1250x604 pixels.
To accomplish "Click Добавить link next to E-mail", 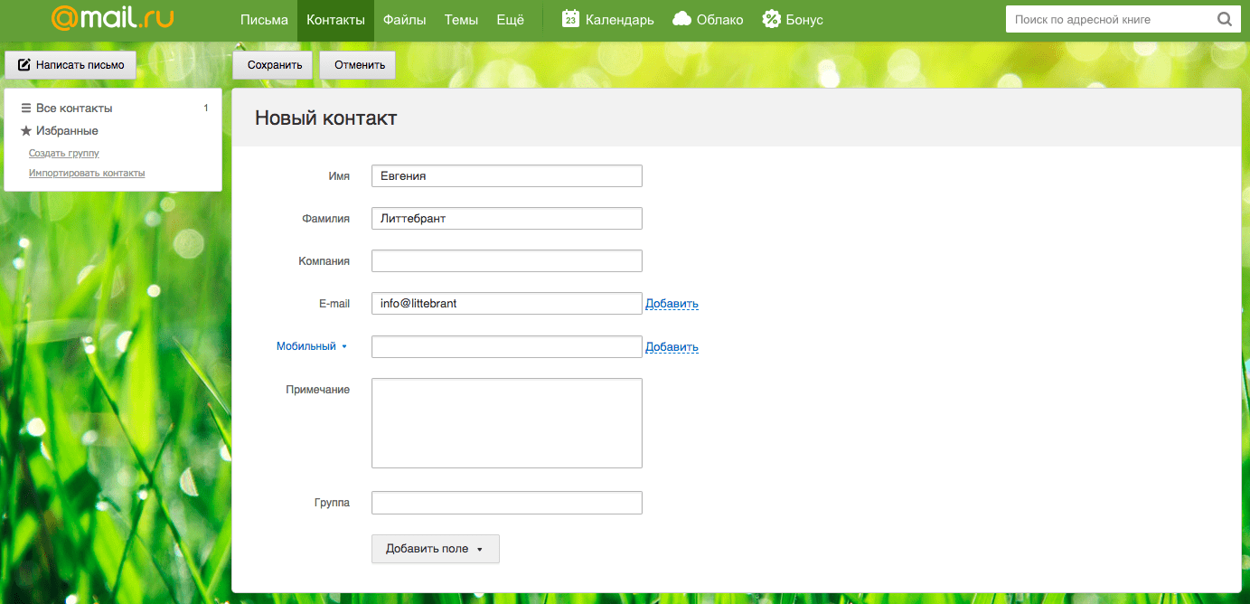I will pyautogui.click(x=672, y=304).
